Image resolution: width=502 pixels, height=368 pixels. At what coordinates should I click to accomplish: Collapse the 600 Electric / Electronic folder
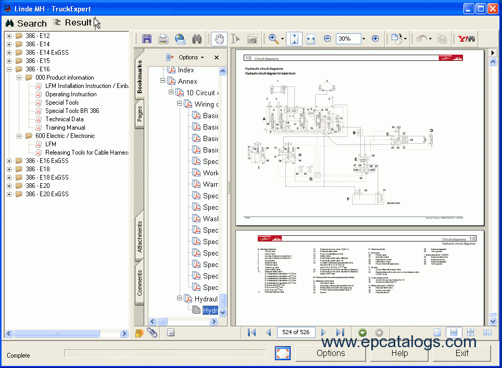(19, 136)
